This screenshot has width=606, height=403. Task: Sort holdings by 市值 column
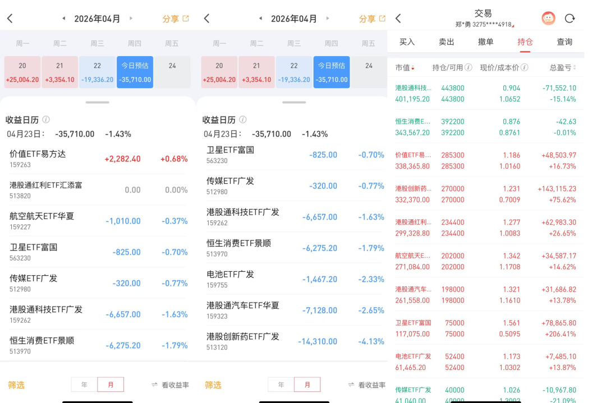click(405, 68)
